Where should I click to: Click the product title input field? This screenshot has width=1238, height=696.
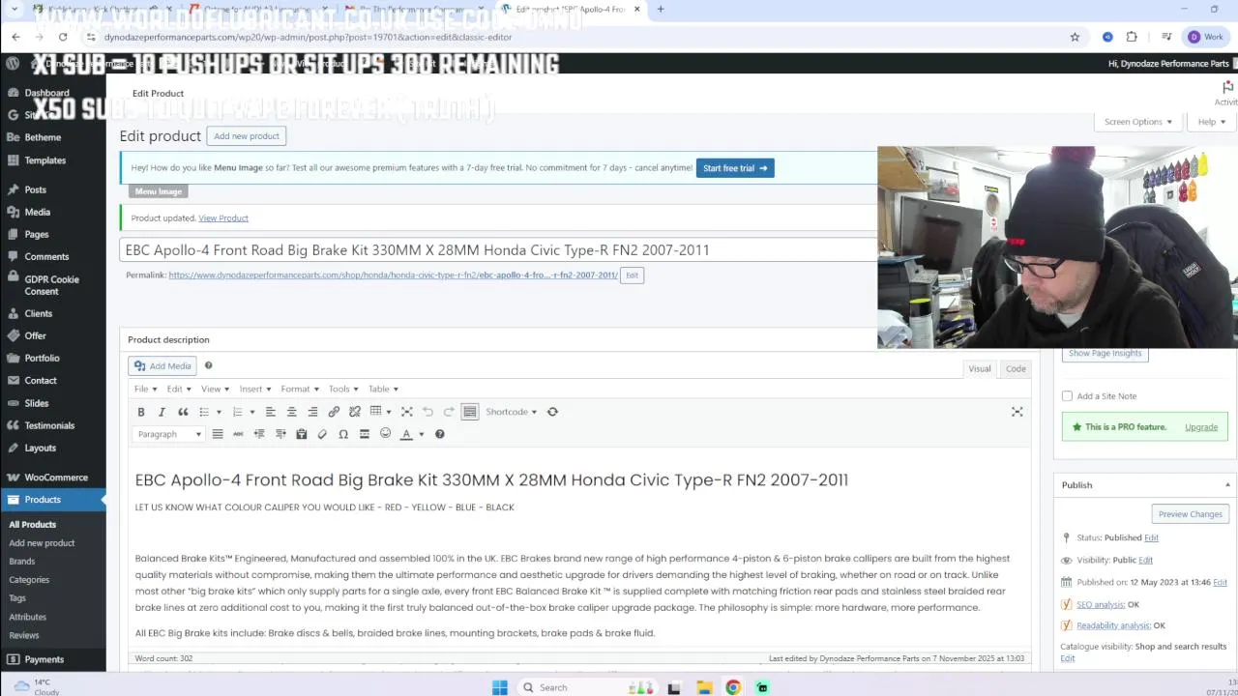click(x=499, y=250)
